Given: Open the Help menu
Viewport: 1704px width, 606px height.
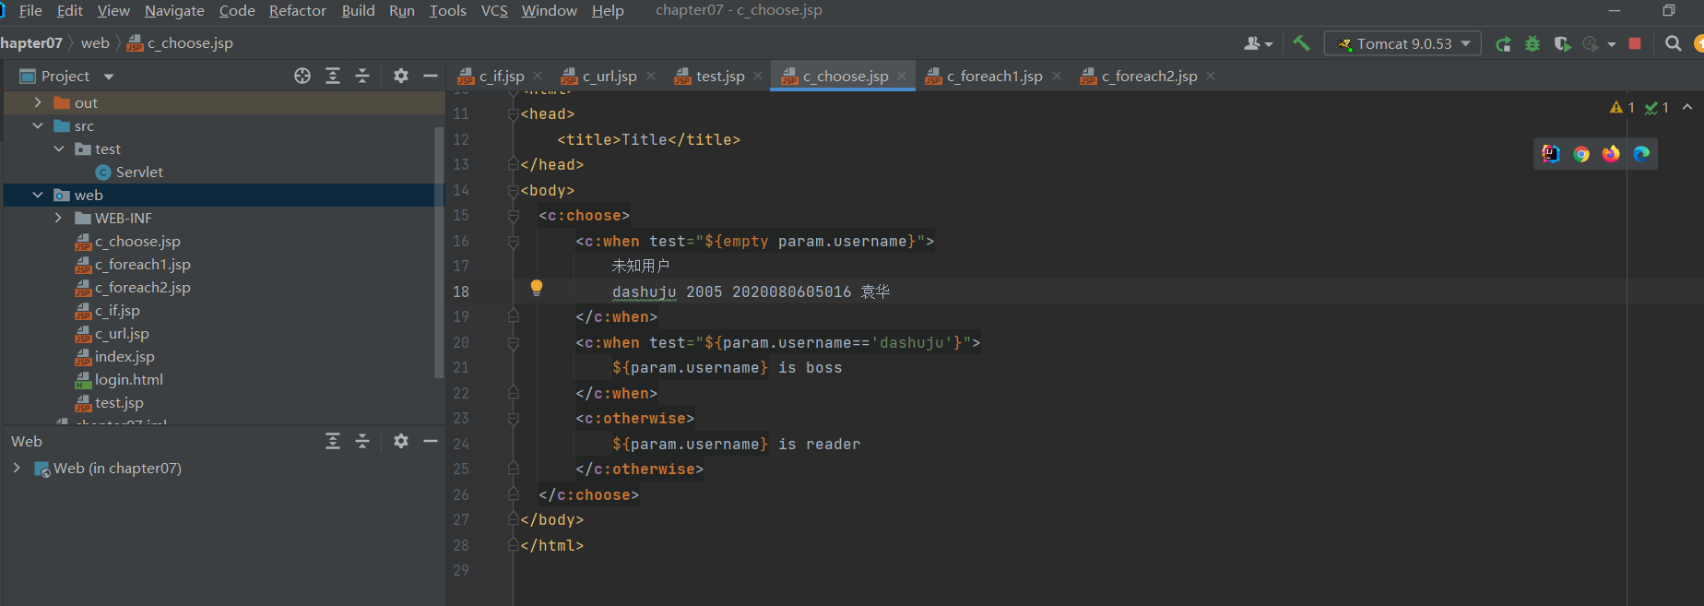Looking at the screenshot, I should coord(608,10).
